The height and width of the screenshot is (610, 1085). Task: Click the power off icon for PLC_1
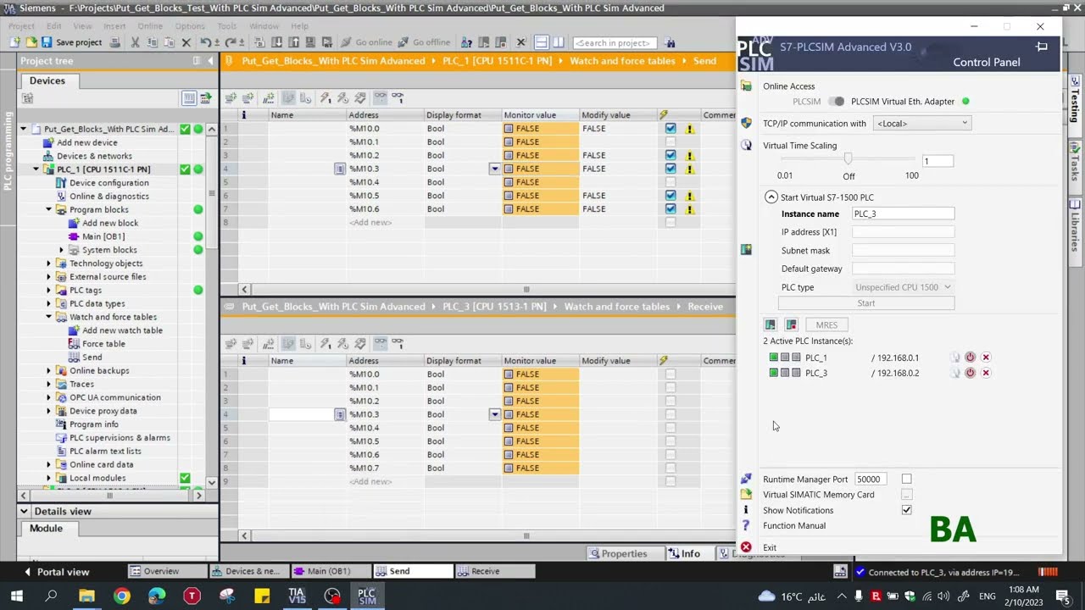tap(971, 358)
